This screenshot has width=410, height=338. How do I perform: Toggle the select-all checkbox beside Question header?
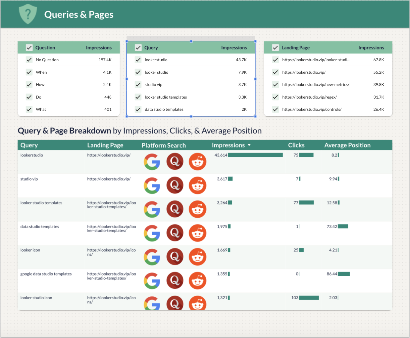click(x=29, y=48)
